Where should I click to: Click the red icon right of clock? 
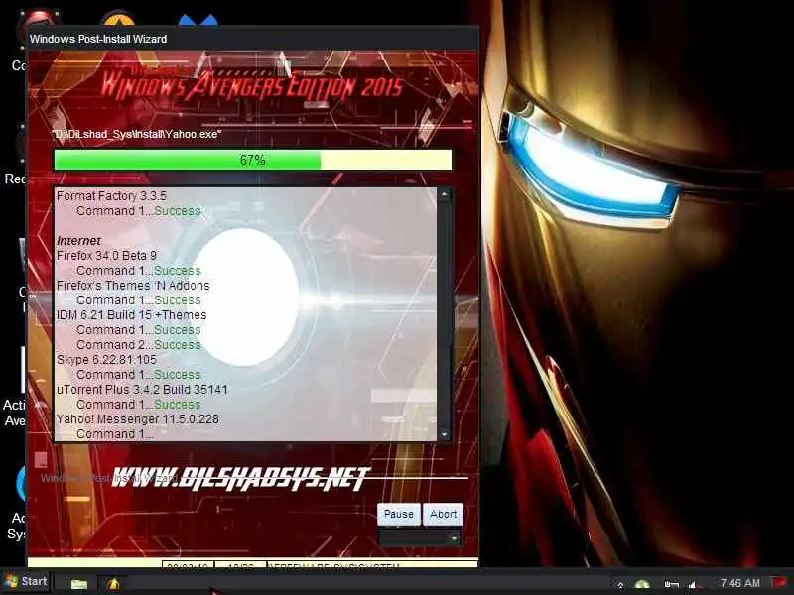[x=779, y=583]
